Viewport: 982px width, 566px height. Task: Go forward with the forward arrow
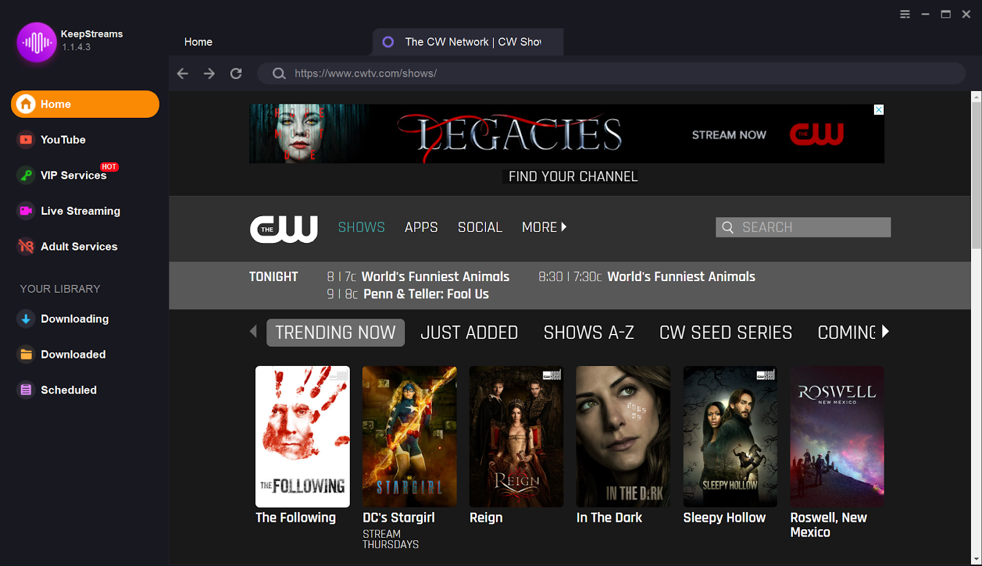click(x=209, y=74)
